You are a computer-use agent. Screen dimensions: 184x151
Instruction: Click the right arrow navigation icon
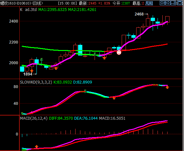pyautogui.click(x=168, y=3)
